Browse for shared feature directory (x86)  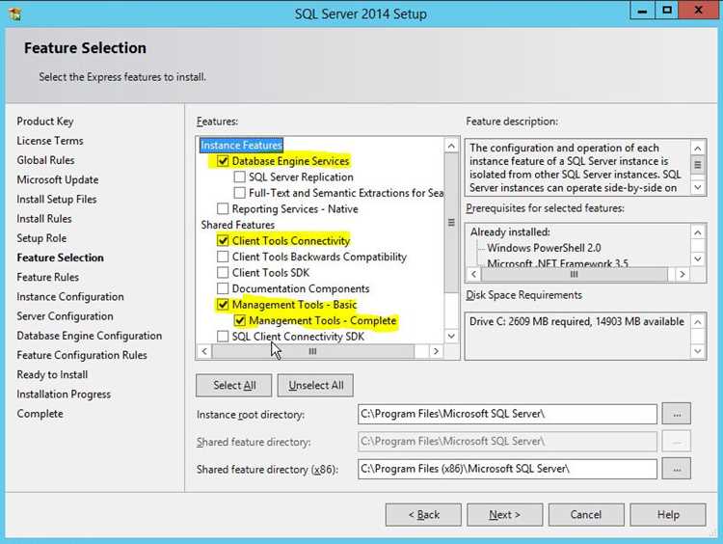point(677,469)
